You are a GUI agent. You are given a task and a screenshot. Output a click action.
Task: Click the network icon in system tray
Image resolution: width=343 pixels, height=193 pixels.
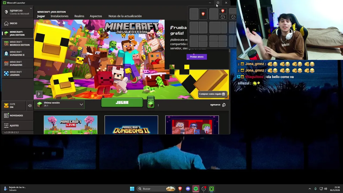(x=321, y=189)
